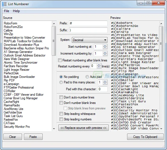Click Copy To Clipboard button
The height and width of the screenshot is (150, 167).
(145, 137)
